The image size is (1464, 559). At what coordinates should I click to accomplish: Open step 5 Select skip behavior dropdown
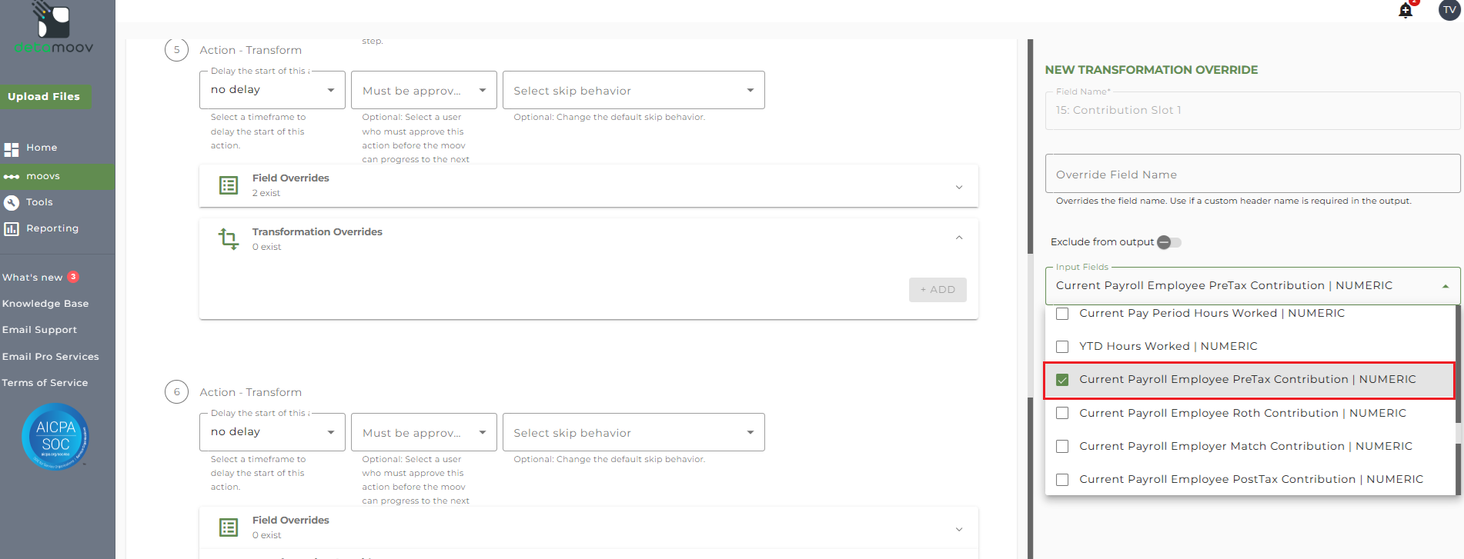[633, 91]
